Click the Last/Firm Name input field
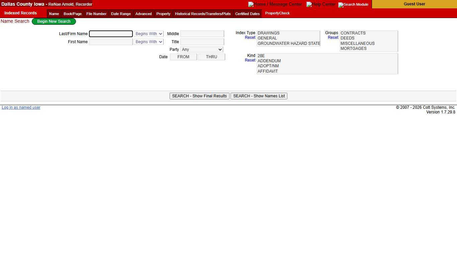This screenshot has height=257, width=457. coord(111,33)
